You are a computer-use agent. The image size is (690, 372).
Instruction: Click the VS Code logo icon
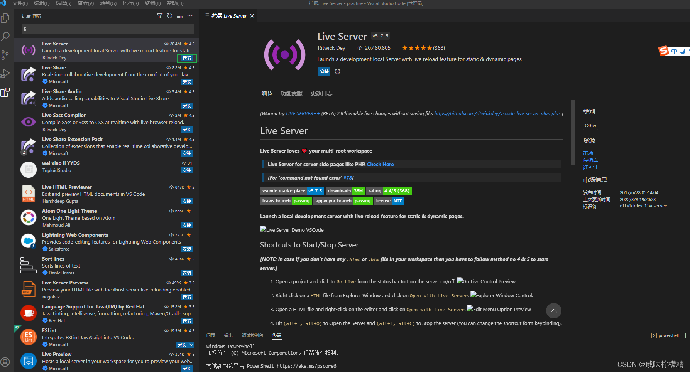[x=3, y=3]
